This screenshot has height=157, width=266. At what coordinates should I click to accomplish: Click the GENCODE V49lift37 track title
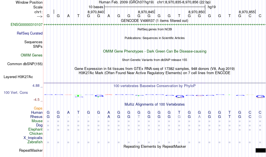pos(154,21)
